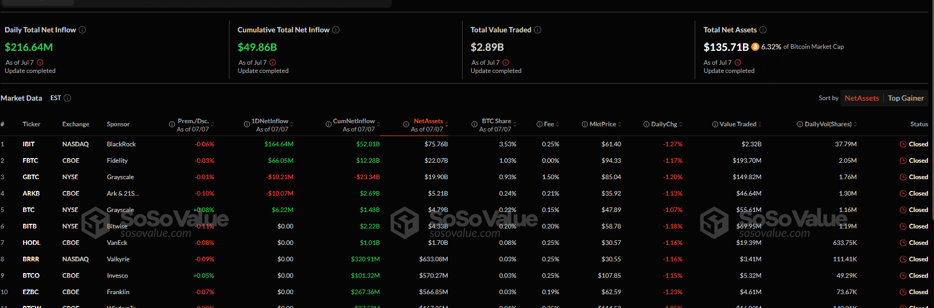Screen dimensions: 934x308
Task: Sort table by NetAssets column arrows
Action: coord(447,124)
